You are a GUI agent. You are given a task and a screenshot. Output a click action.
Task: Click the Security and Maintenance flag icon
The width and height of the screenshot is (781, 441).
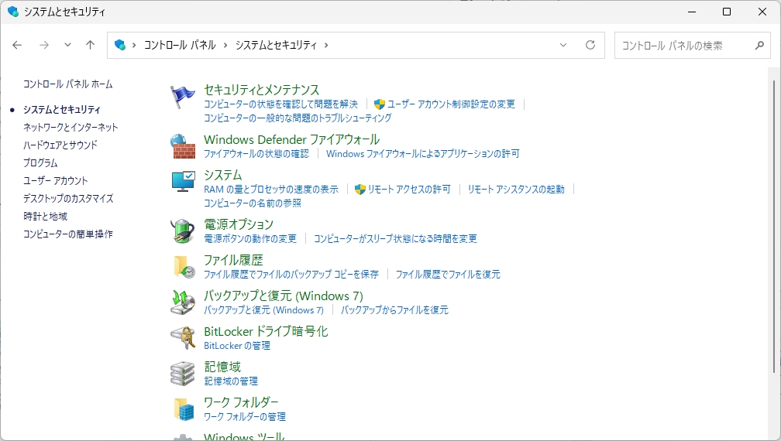click(183, 97)
